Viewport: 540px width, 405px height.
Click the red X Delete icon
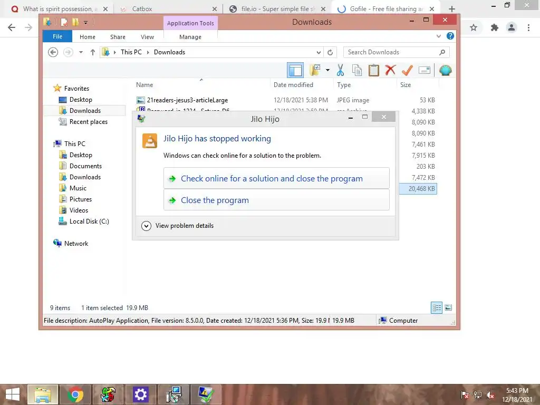[390, 70]
